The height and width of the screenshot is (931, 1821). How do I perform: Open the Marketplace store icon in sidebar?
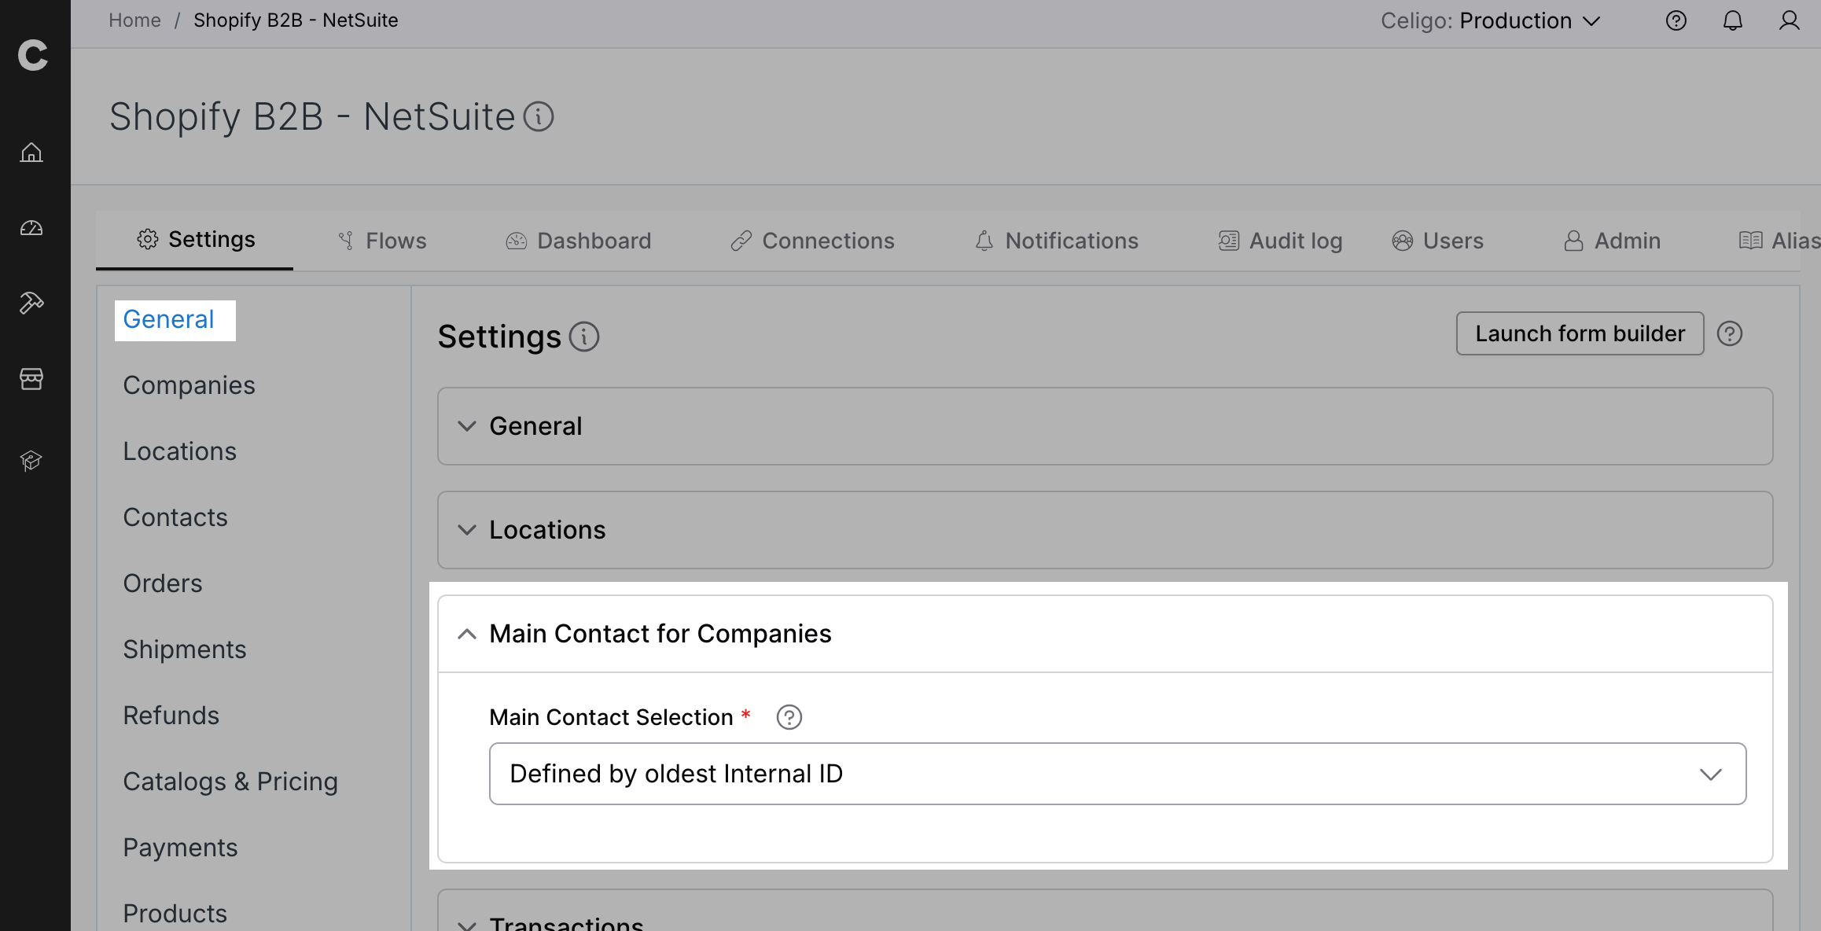pyautogui.click(x=31, y=379)
